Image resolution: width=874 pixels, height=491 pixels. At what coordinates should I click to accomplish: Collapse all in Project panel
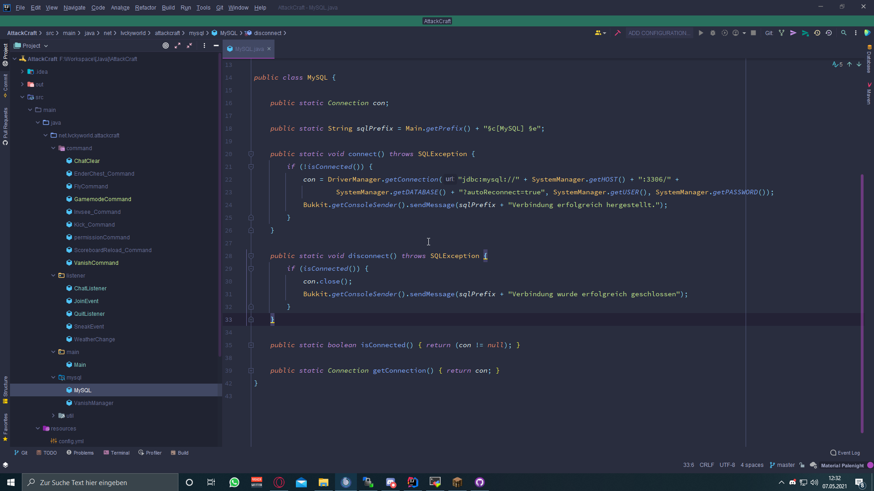pos(189,46)
